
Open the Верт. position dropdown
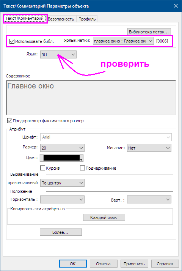point(149,199)
